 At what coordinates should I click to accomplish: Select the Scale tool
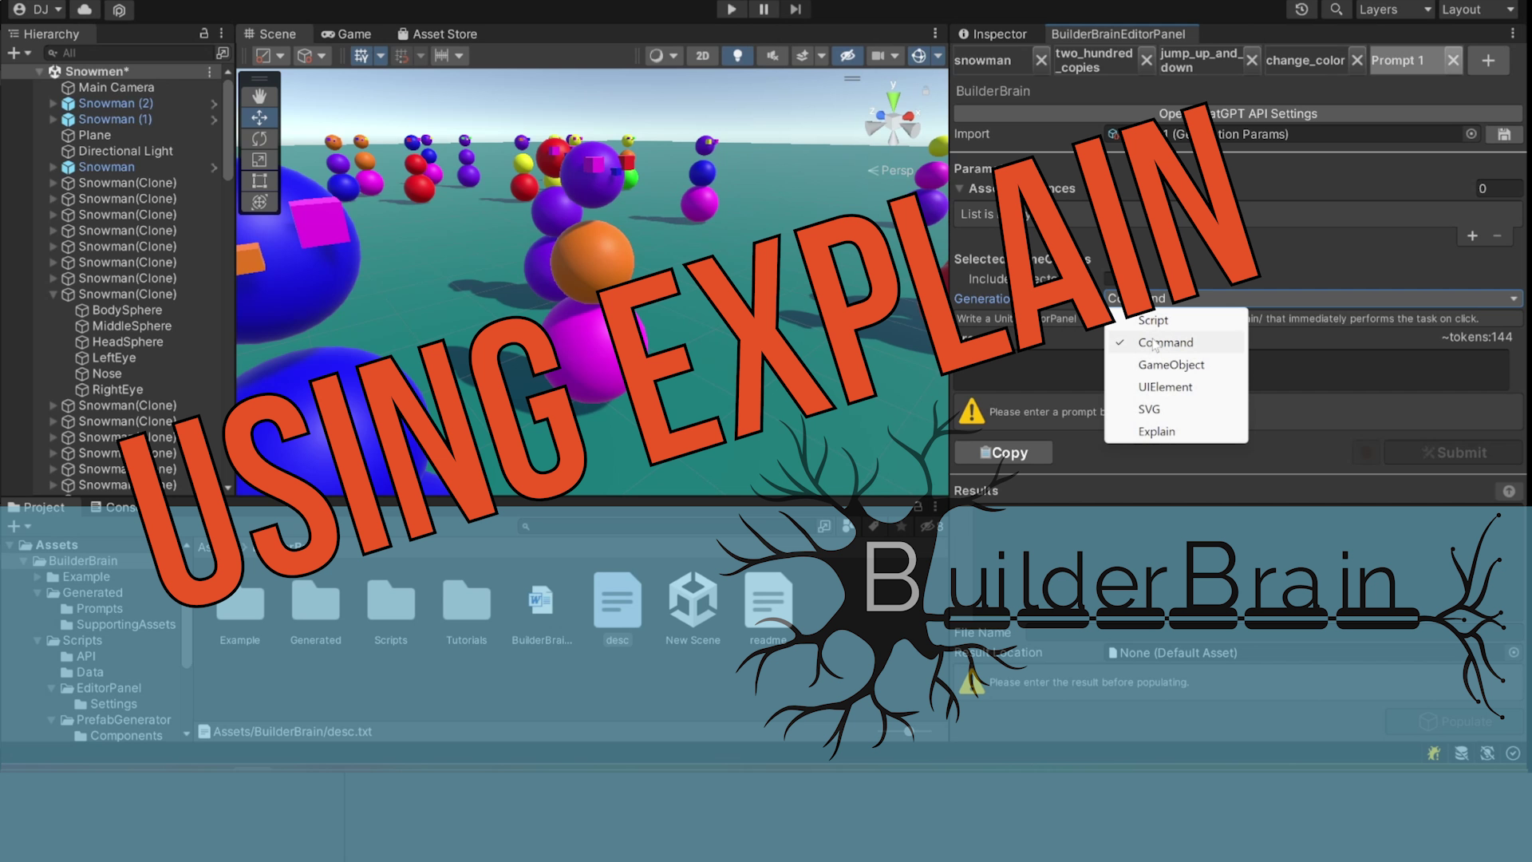point(259,160)
